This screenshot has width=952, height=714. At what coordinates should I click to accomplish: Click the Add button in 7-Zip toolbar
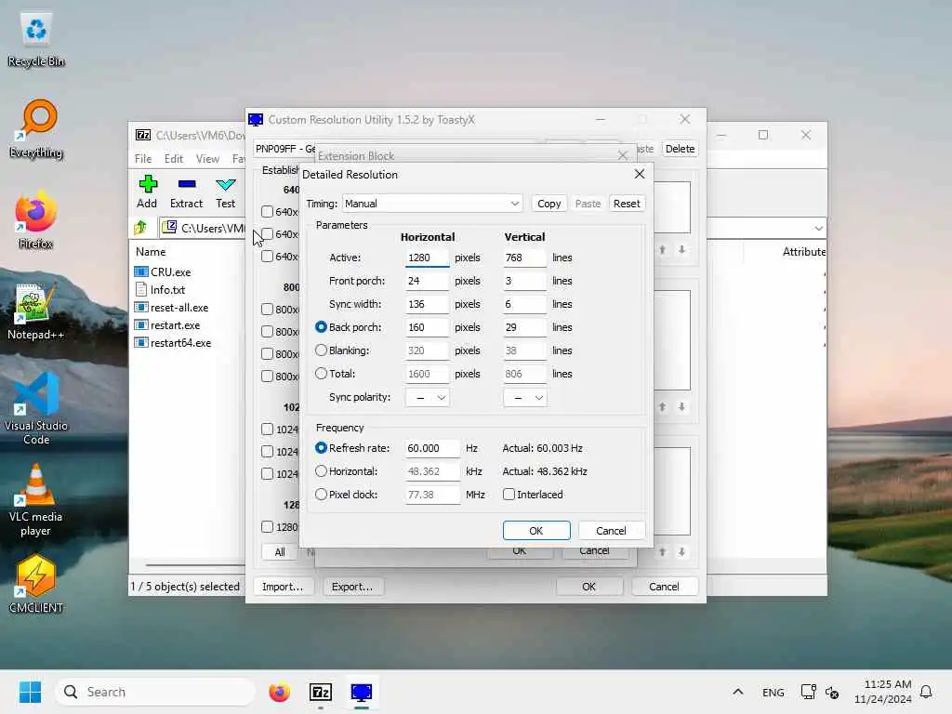click(x=147, y=192)
